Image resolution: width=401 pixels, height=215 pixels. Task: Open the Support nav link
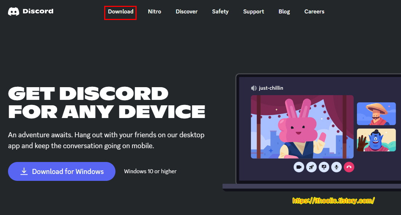pyautogui.click(x=253, y=12)
